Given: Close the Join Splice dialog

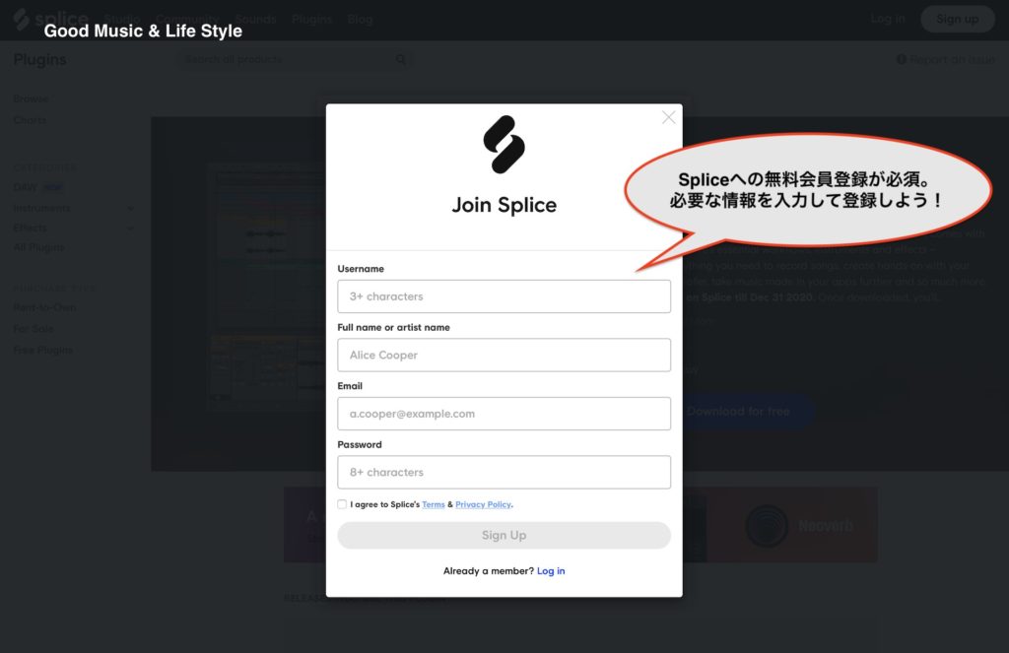Looking at the screenshot, I should (x=669, y=118).
